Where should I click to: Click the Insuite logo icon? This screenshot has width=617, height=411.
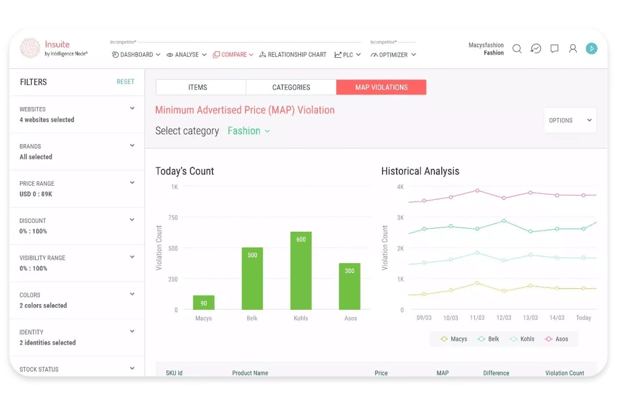point(30,48)
